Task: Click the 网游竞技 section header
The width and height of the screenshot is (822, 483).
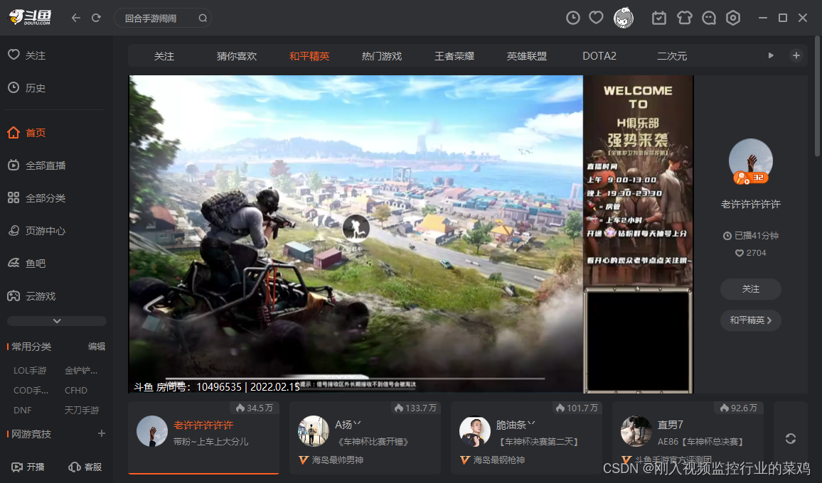Action: [31, 434]
